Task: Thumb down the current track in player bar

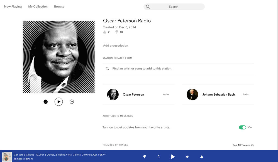Action: tap(145, 157)
